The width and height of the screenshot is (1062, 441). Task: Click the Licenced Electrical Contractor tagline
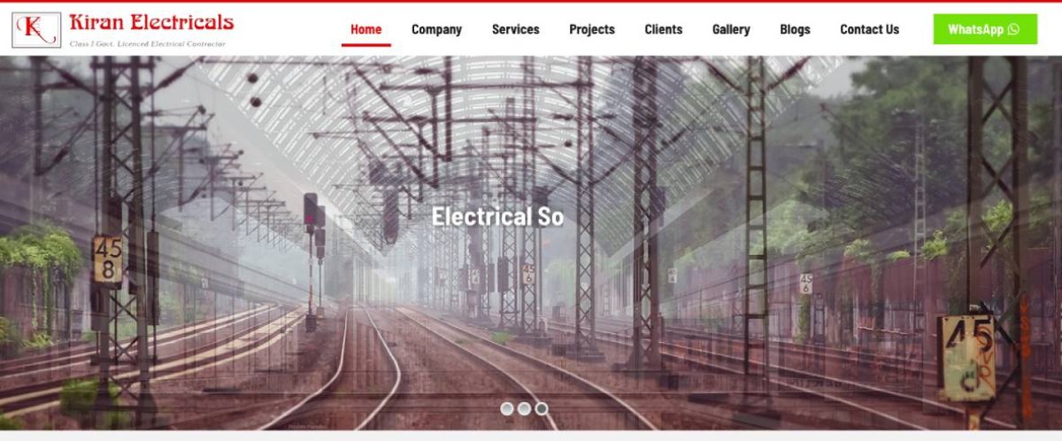click(148, 43)
